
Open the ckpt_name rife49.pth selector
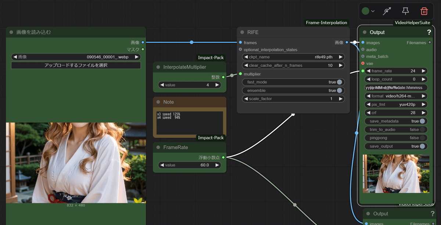293,57
